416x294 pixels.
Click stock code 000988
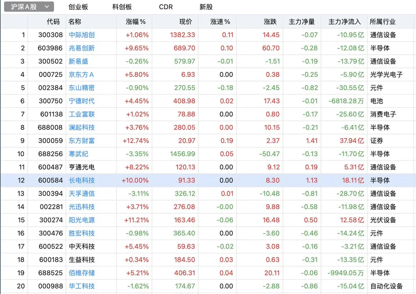(51, 286)
